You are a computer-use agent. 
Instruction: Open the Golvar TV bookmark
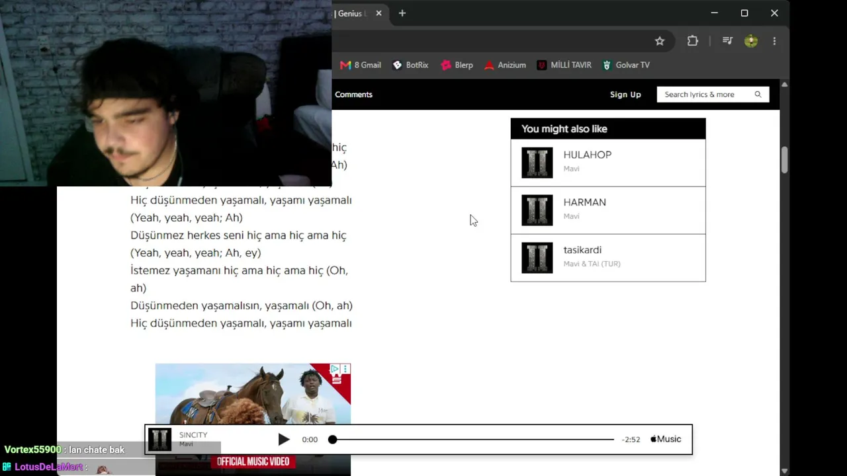point(626,65)
